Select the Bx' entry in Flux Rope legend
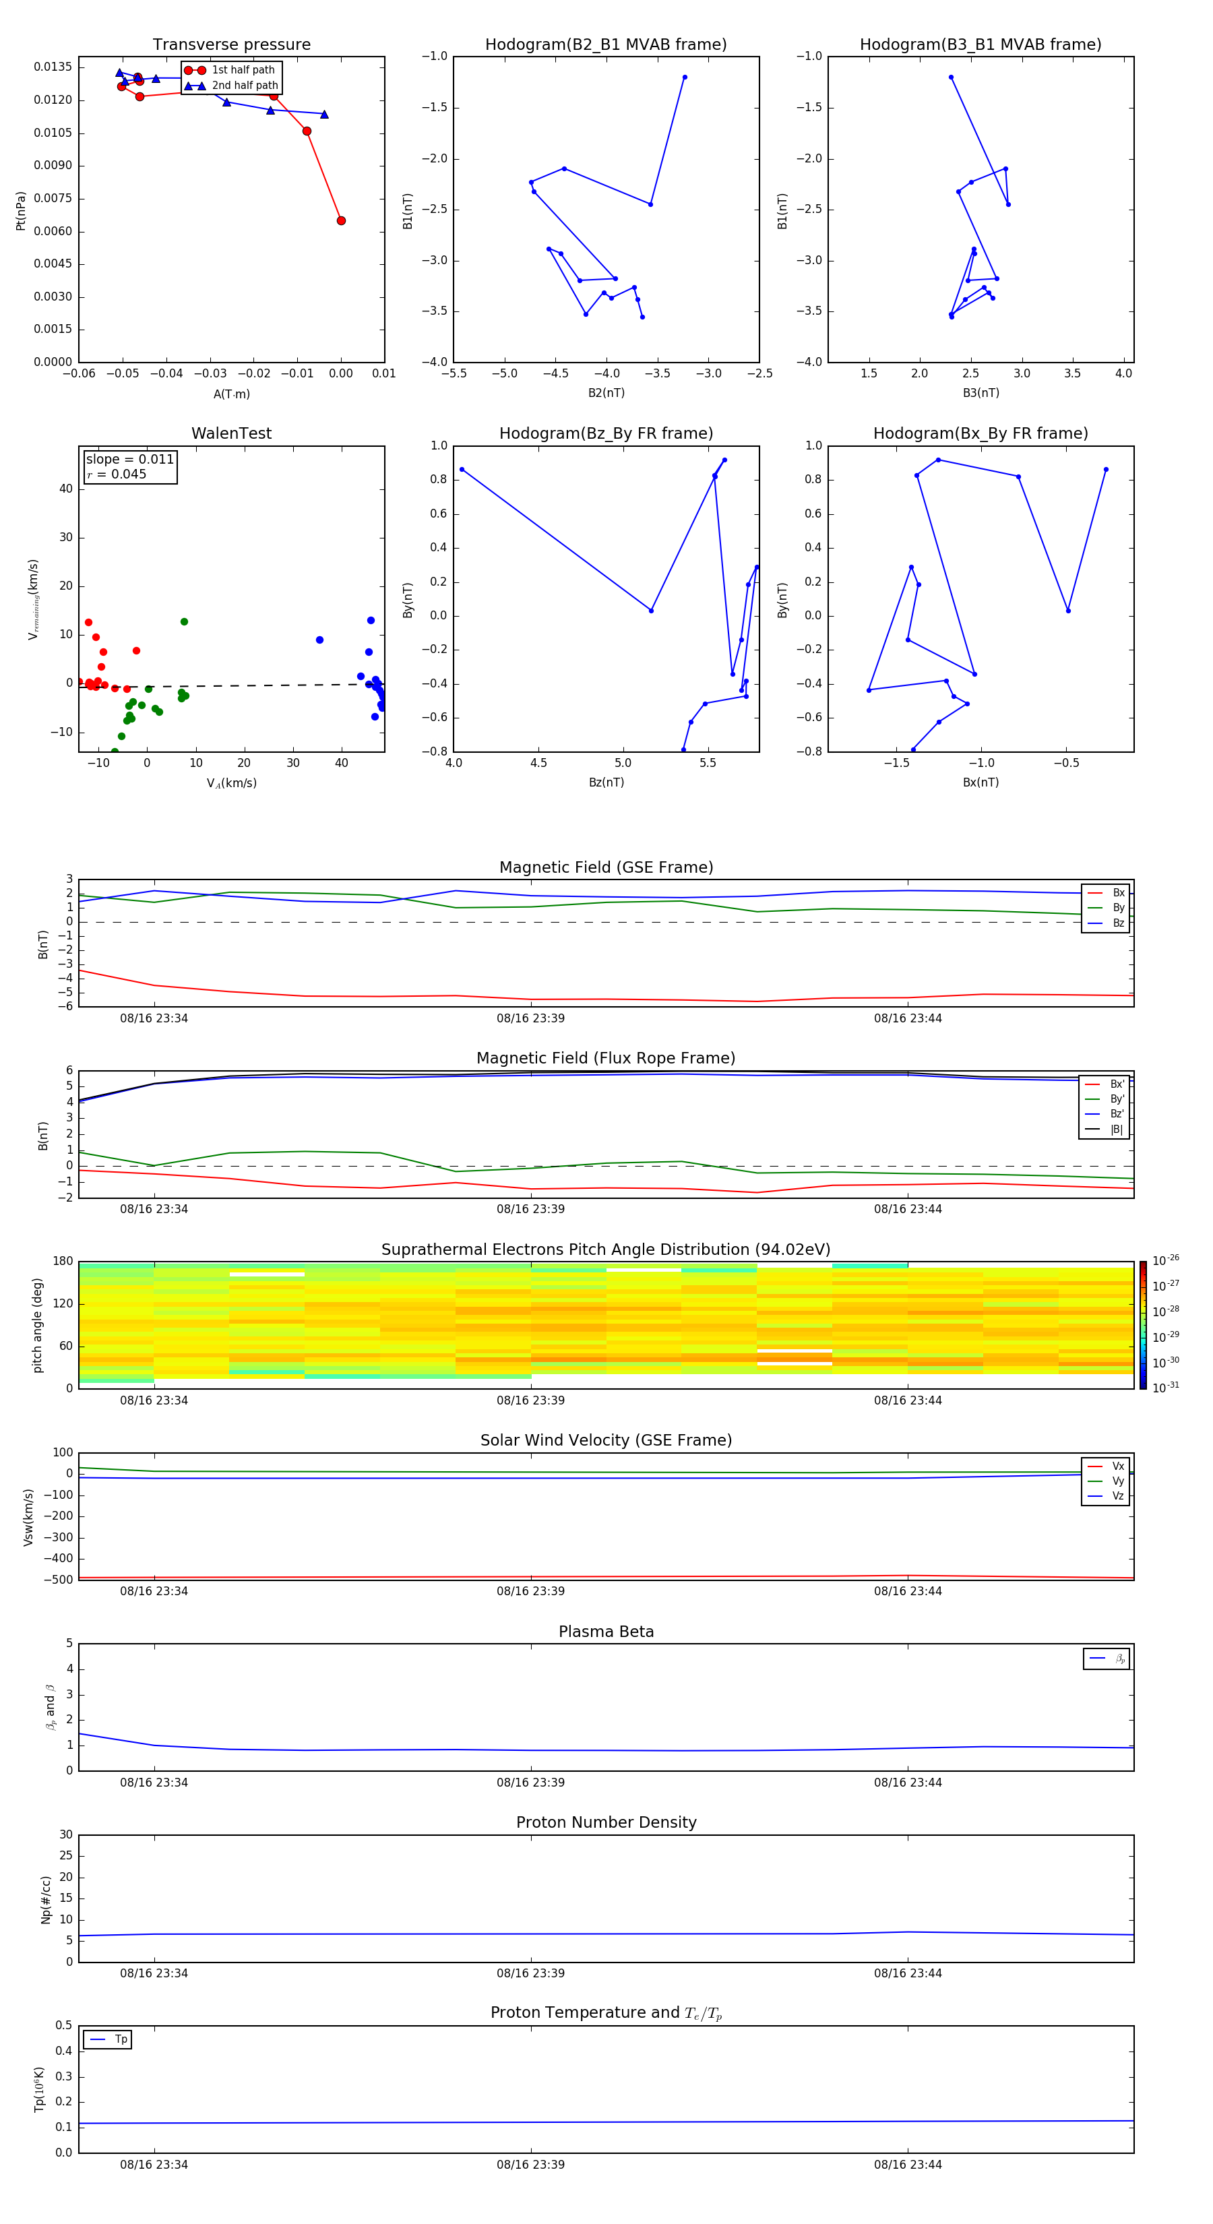This screenshot has width=1213, height=2224. (1105, 1084)
